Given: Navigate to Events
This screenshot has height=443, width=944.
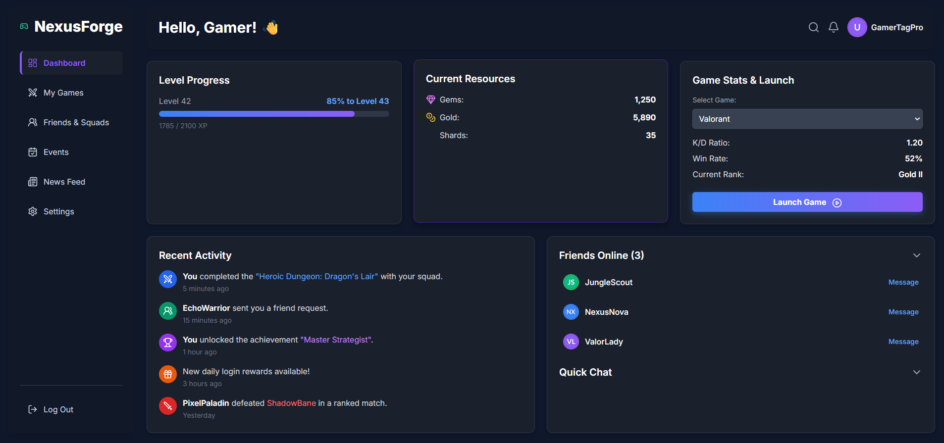Looking at the screenshot, I should 71,152.
